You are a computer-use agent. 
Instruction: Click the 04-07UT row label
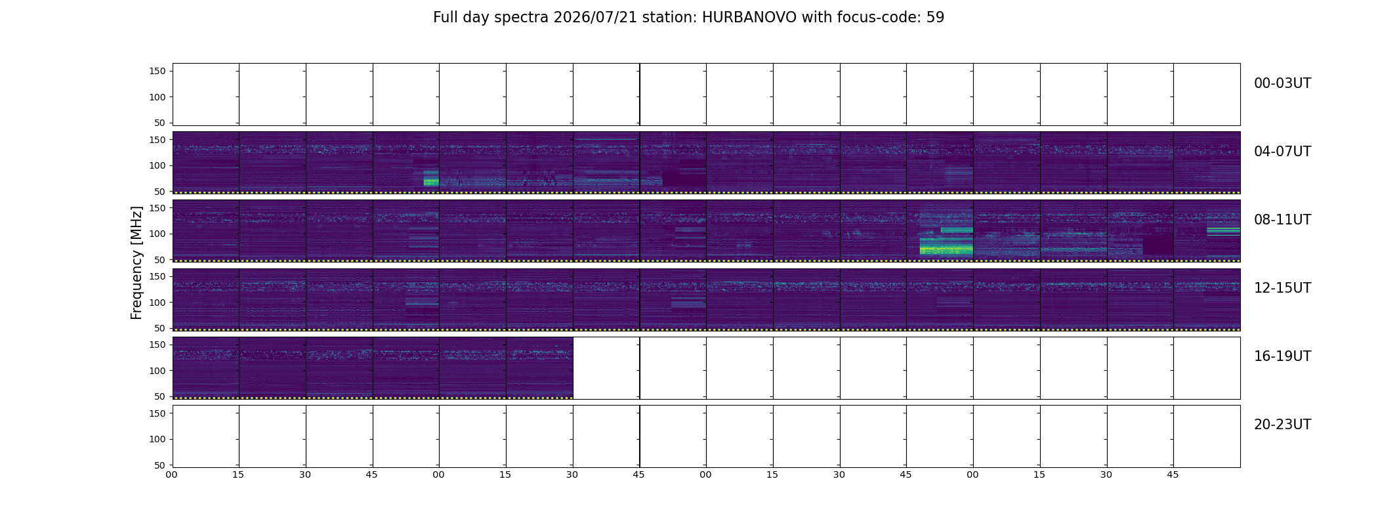click(x=1282, y=152)
